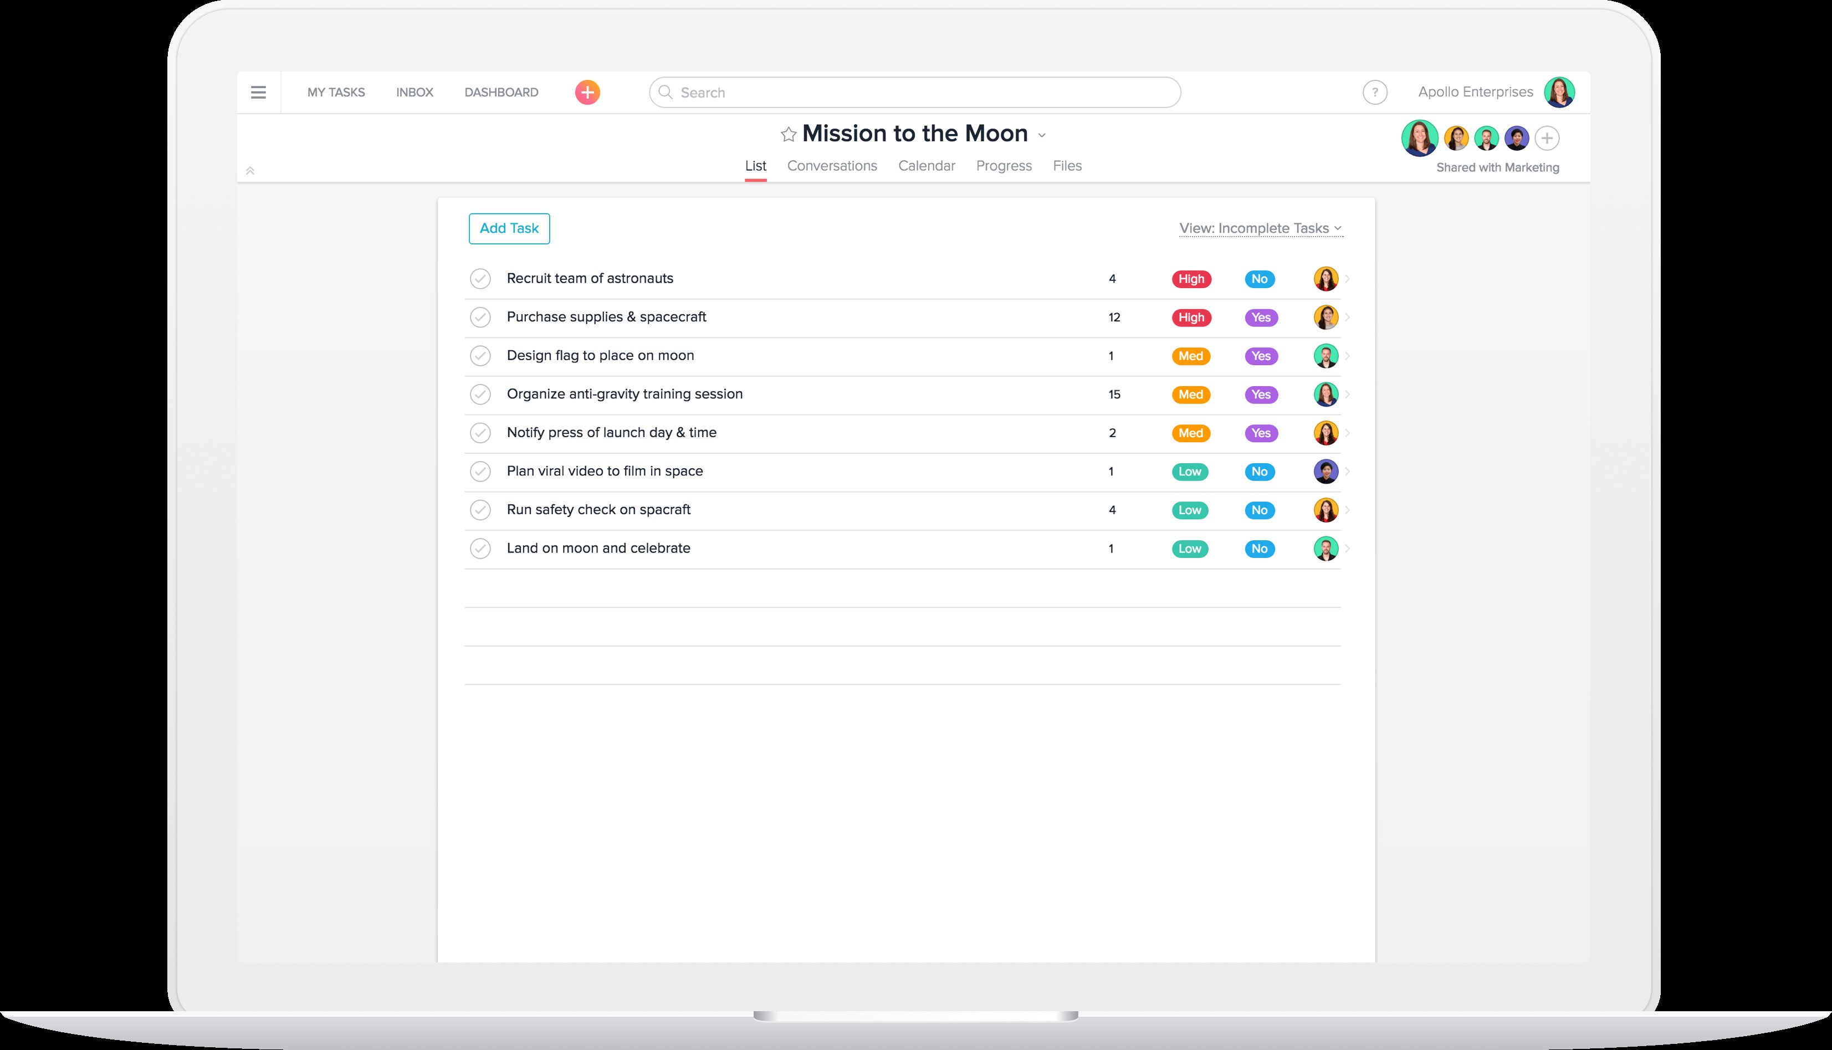Open the hamburger navigation menu
Viewport: 1832px width, 1050px height.
tap(258, 93)
